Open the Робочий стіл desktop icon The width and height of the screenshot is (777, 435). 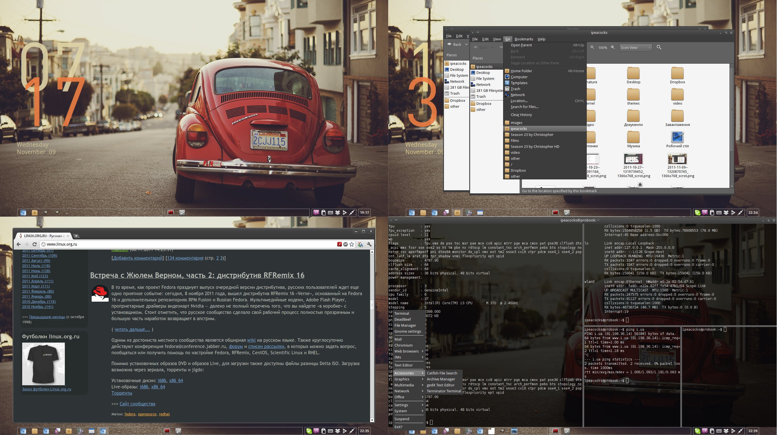[677, 140]
